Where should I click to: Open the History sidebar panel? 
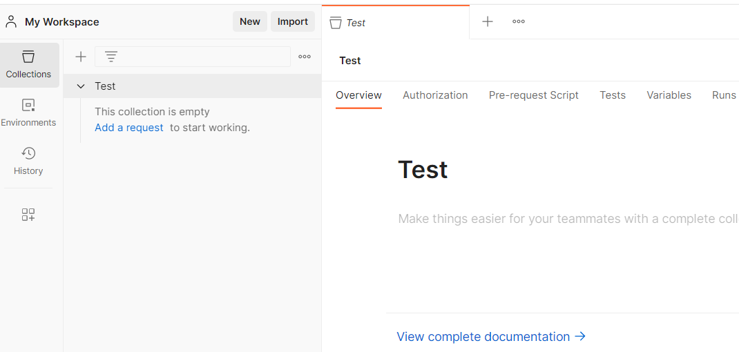28,161
